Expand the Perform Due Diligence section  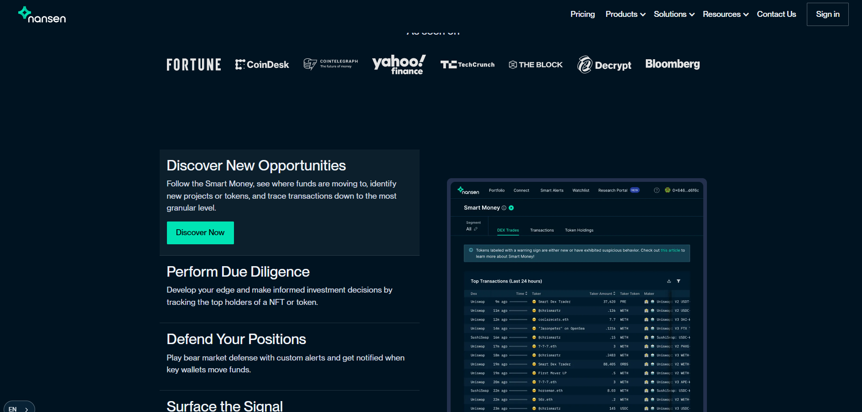(290, 289)
